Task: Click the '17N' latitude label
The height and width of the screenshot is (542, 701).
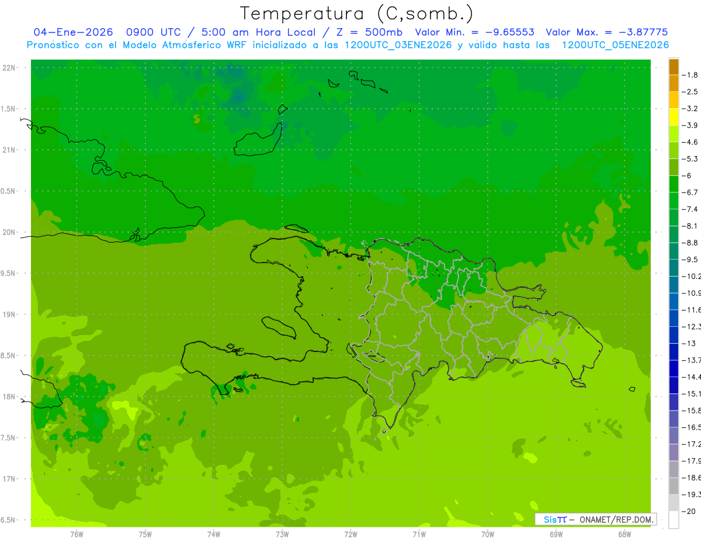Action: coord(9,479)
